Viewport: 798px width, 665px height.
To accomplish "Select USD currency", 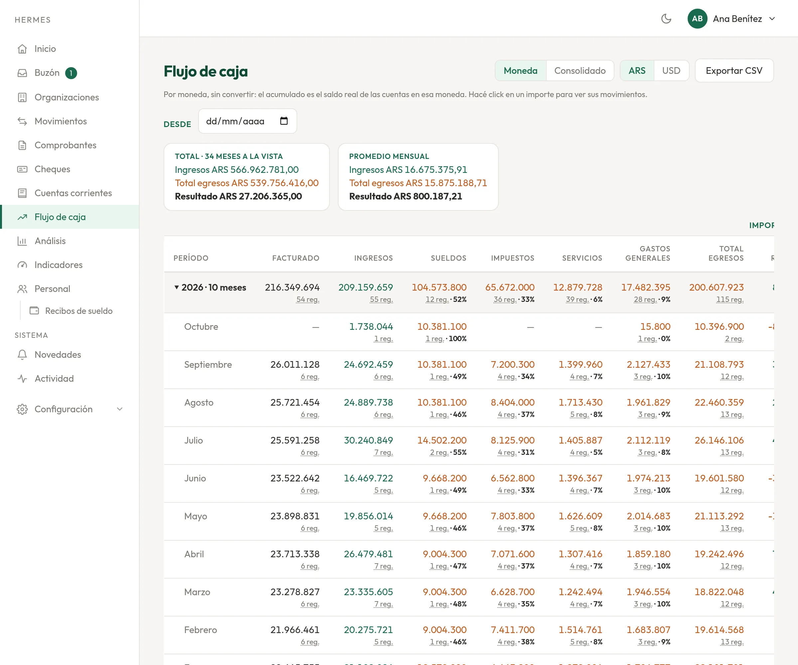I will (671, 71).
